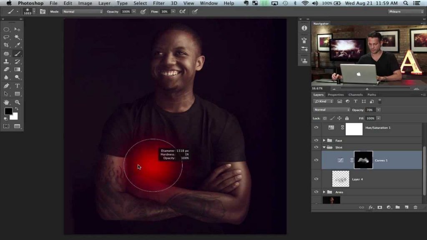Click the Delete layer trash icon

415,207
